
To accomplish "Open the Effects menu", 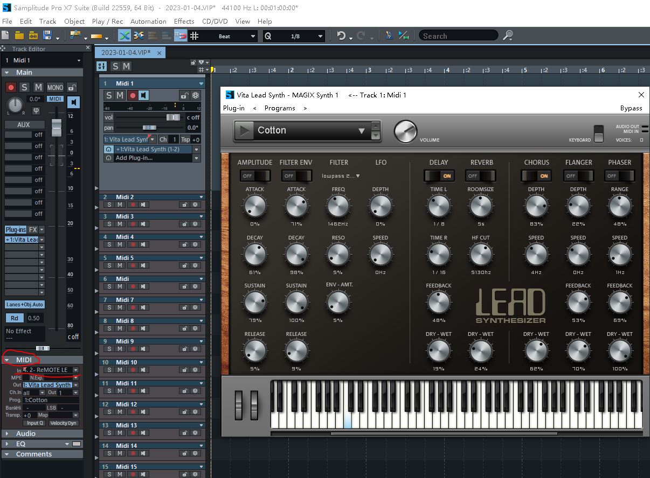I will coord(184,21).
